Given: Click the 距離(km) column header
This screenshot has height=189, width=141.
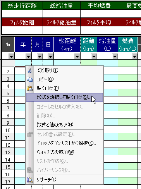Looking at the screenshot, I should (x=89, y=45).
